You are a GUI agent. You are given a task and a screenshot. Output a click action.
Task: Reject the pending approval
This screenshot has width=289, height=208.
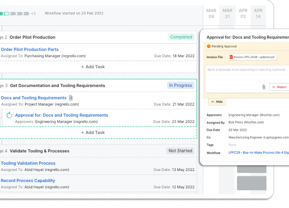(279, 87)
